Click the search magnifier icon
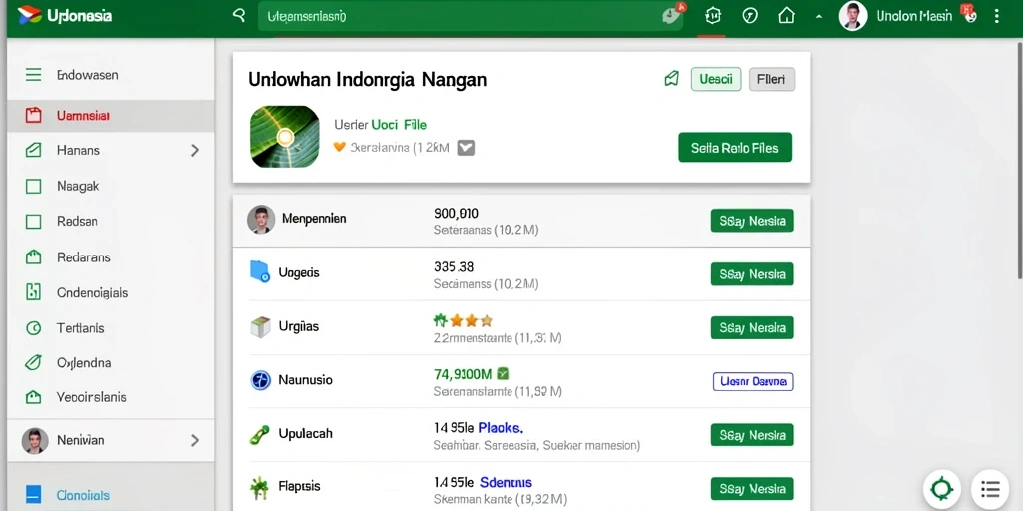The width and height of the screenshot is (1023, 511). pyautogui.click(x=239, y=16)
